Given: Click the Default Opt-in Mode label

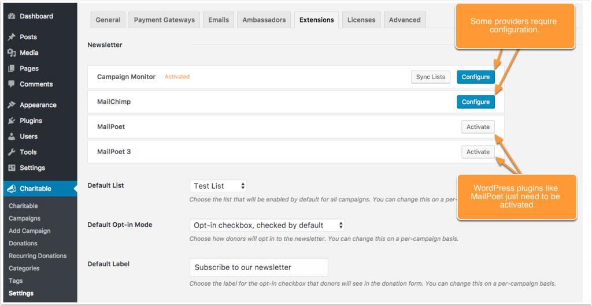Looking at the screenshot, I should point(120,225).
